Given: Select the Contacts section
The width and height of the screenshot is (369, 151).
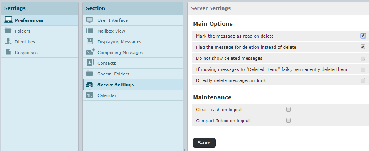Looking at the screenshot, I should tap(133, 63).
